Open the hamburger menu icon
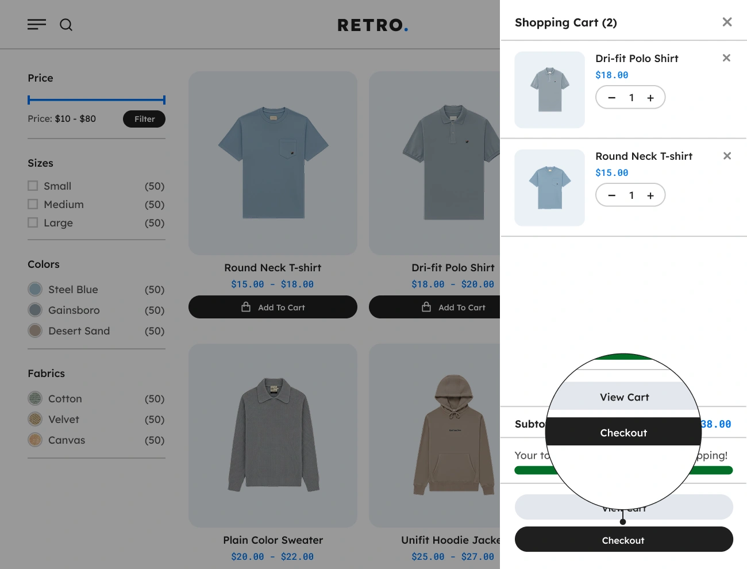This screenshot has width=747, height=569. coord(37,25)
